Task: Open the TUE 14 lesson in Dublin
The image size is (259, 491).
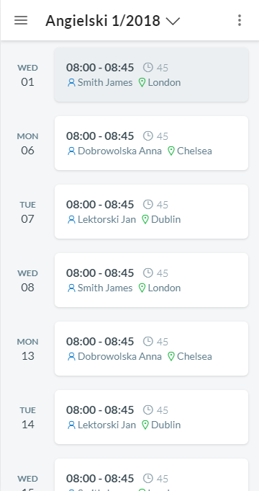Action: (152, 417)
